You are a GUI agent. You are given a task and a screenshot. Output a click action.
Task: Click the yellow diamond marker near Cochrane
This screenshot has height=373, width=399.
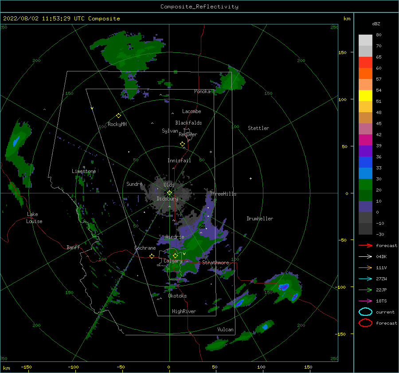(x=152, y=256)
